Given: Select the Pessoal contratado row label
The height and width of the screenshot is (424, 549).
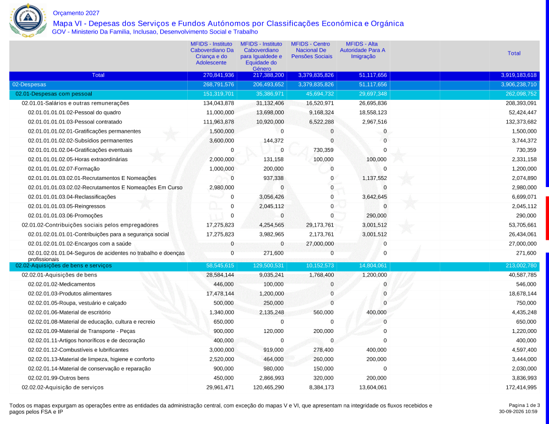Looking at the screenshot, I should [x=75, y=122].
